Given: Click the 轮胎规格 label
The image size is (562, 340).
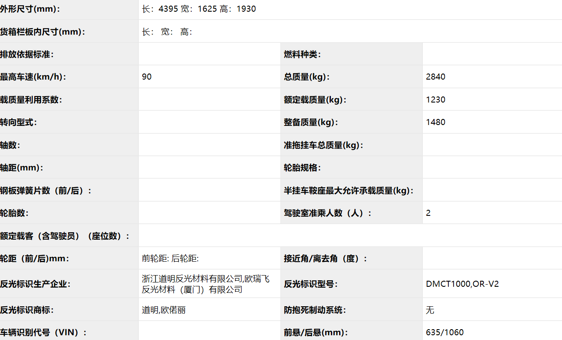Looking at the screenshot, I should [303, 168].
